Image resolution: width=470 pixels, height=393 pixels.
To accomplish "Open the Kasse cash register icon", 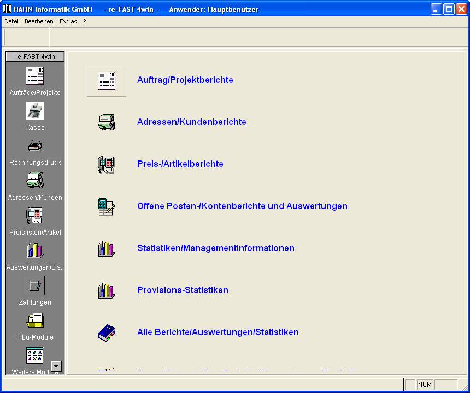I will tap(35, 111).
